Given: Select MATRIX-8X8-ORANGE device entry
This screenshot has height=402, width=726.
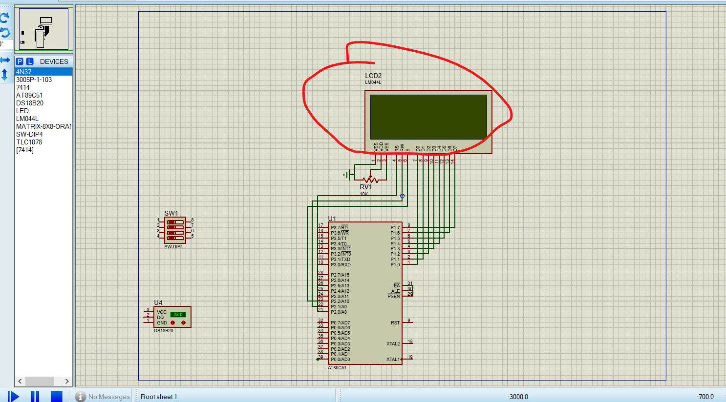Looking at the screenshot, I should click(x=43, y=126).
